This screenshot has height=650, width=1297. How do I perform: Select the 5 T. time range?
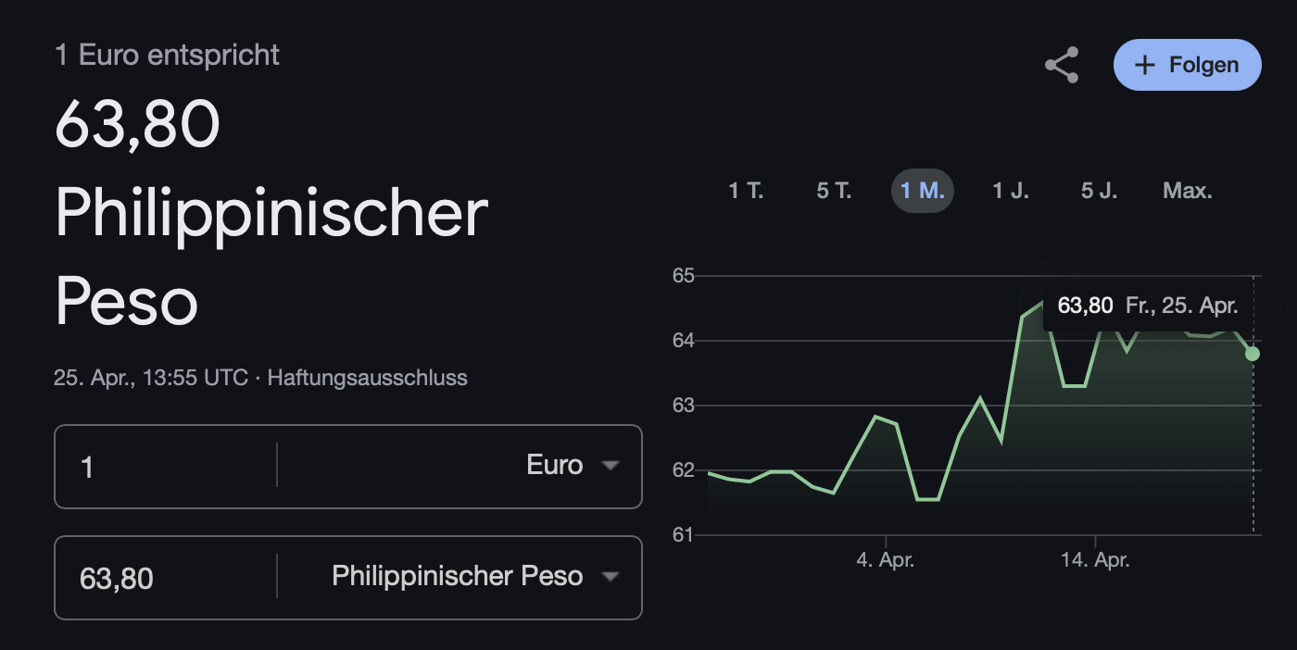(834, 191)
